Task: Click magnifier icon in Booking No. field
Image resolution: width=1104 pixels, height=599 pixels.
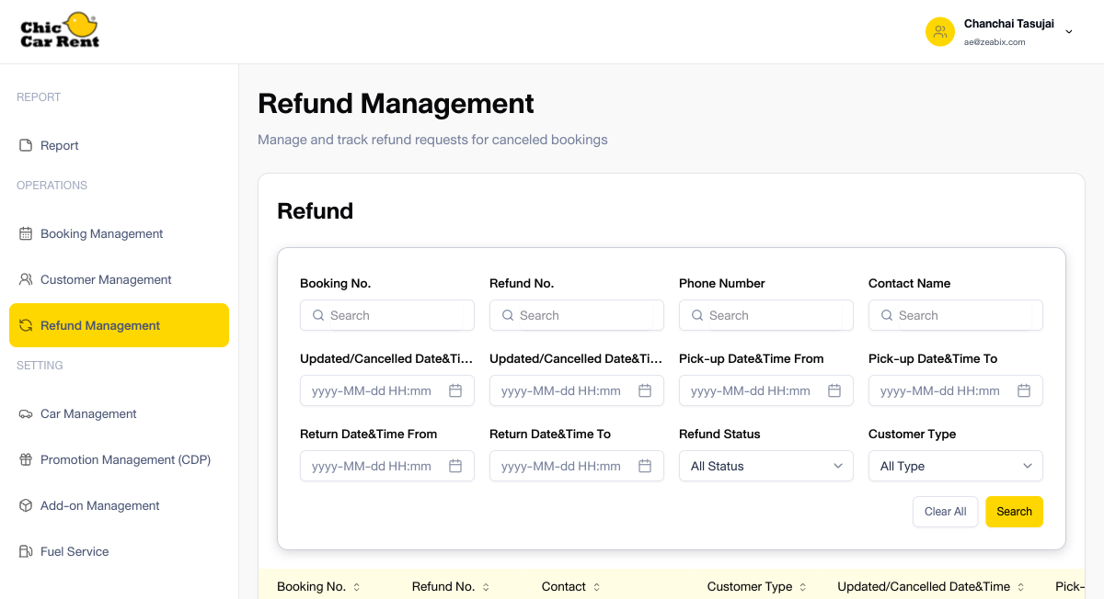Action: coord(318,315)
